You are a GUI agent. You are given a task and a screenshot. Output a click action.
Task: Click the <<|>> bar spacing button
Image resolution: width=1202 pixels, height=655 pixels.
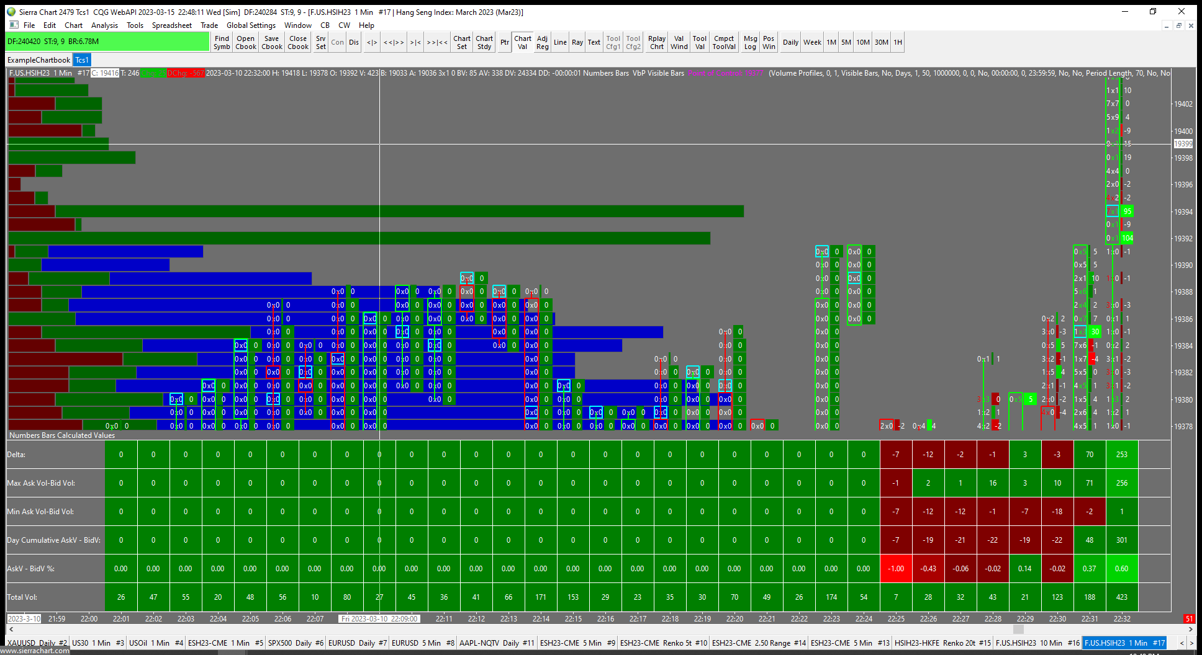394,42
